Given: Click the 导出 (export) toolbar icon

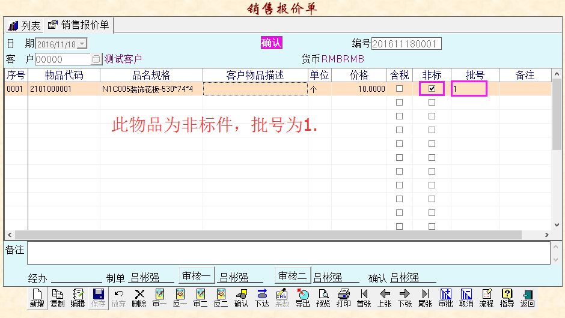Looking at the screenshot, I should point(303,298).
